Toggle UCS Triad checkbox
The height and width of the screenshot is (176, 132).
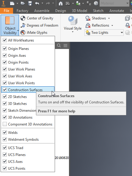[5, 148]
